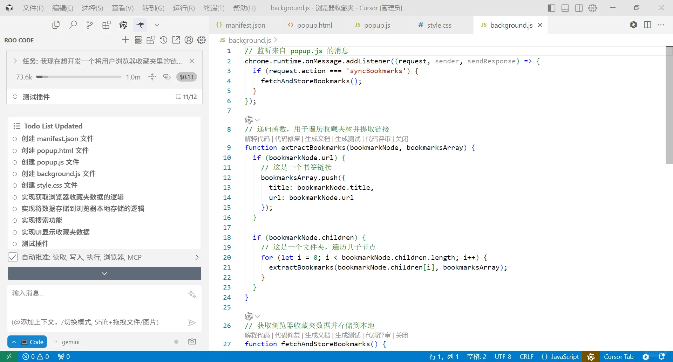Open the Code mode dropdown at panel bottom
673x362 pixels.
[x=27, y=342]
